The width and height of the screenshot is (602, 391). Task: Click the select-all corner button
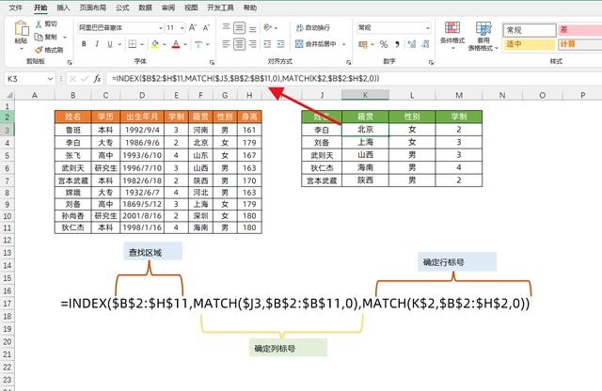point(8,95)
